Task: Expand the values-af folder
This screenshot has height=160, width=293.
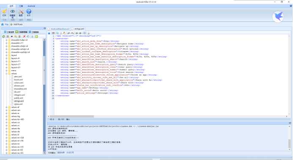Action: point(6,107)
